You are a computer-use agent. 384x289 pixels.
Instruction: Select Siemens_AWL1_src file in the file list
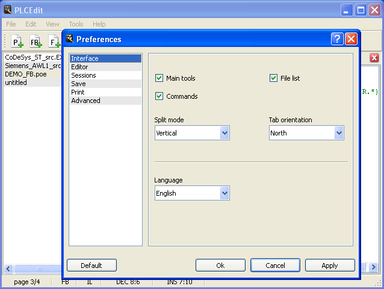[33, 66]
